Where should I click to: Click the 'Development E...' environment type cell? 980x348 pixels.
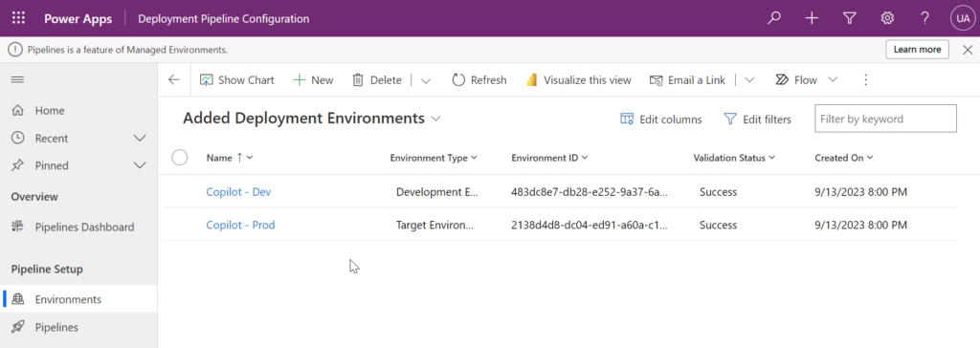click(x=436, y=192)
